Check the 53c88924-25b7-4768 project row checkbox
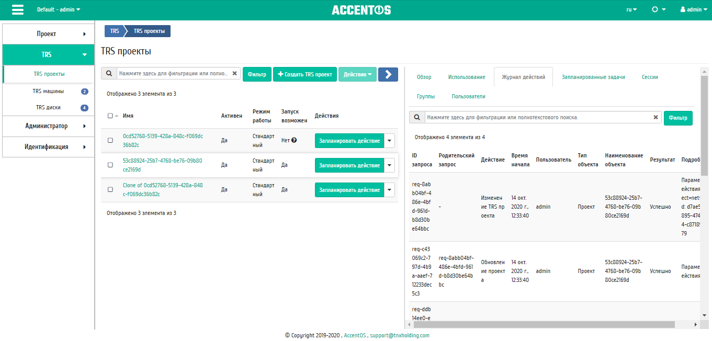Viewport: 712px width, 341px height. click(x=110, y=165)
